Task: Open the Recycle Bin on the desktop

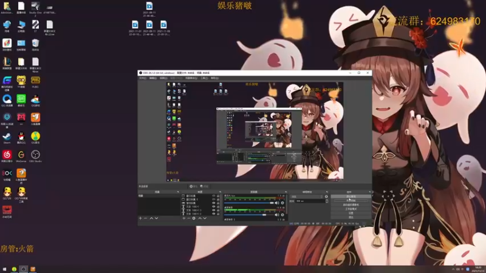Action: (x=35, y=45)
